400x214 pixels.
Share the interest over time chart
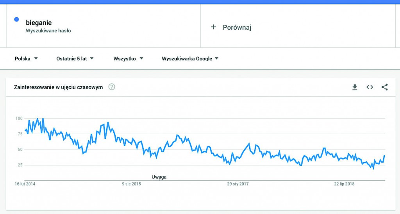point(384,87)
